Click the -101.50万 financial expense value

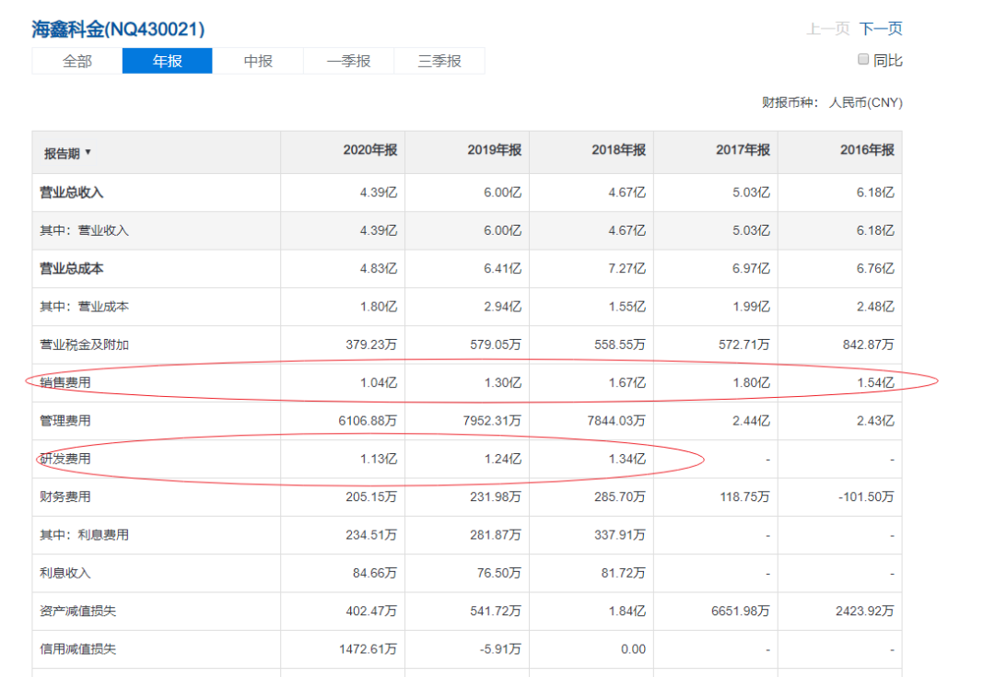coord(866,496)
